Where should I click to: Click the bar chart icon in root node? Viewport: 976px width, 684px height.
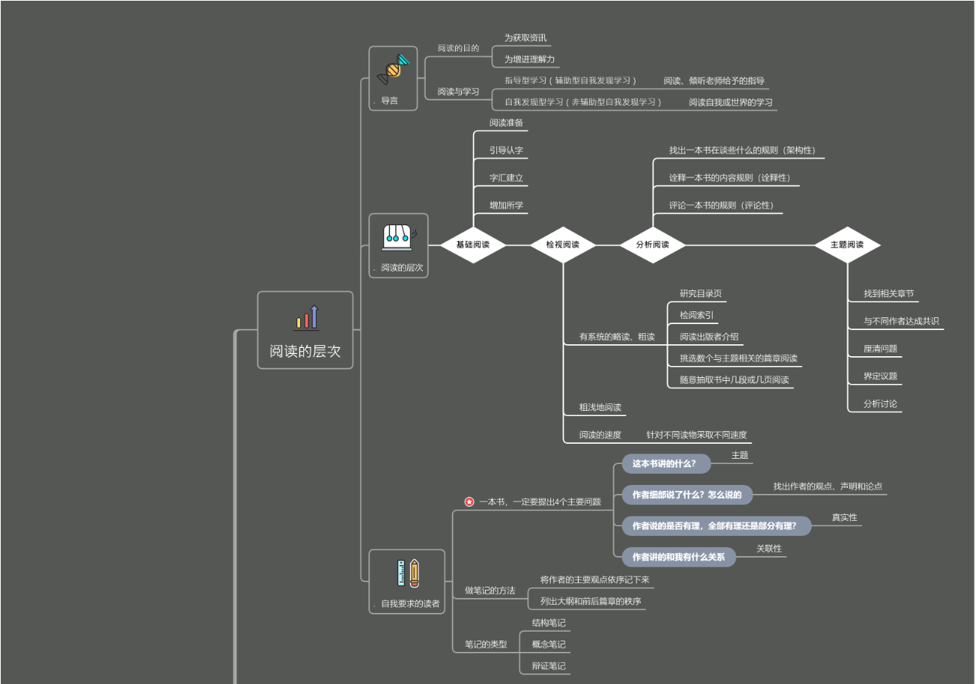305,318
